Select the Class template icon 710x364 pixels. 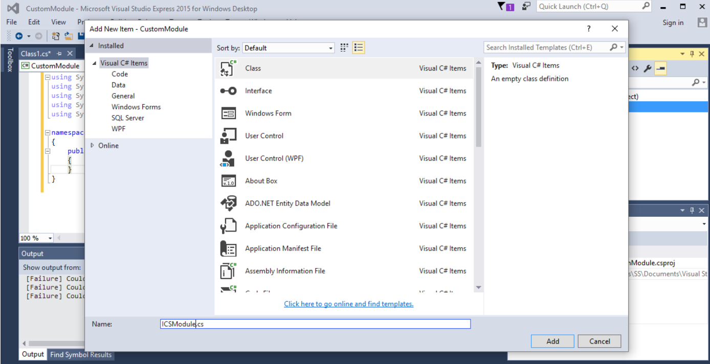tap(228, 69)
